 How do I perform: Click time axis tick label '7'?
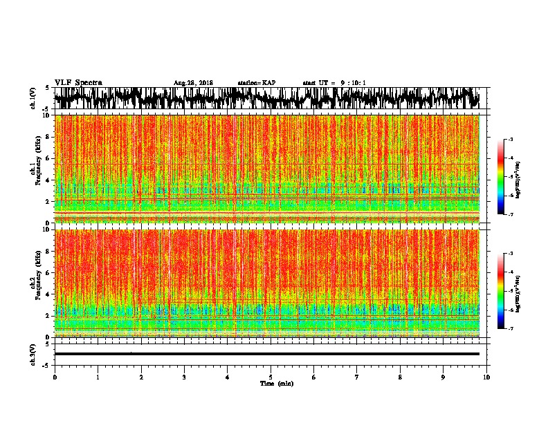coord(357,377)
